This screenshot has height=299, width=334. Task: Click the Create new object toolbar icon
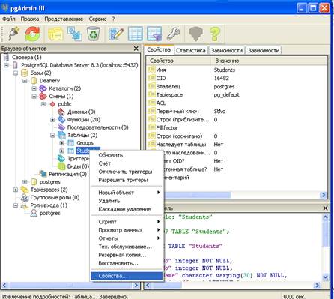pos(75,34)
